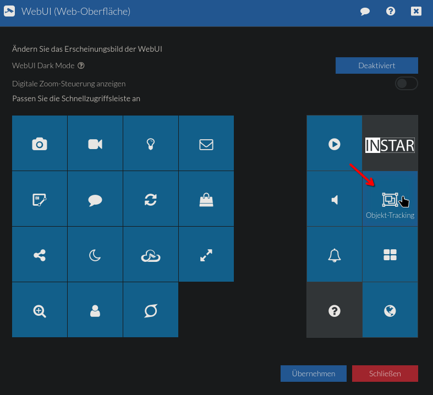Select the refresh arrows tile
Viewport: 433px width, 395px height.
tap(151, 199)
